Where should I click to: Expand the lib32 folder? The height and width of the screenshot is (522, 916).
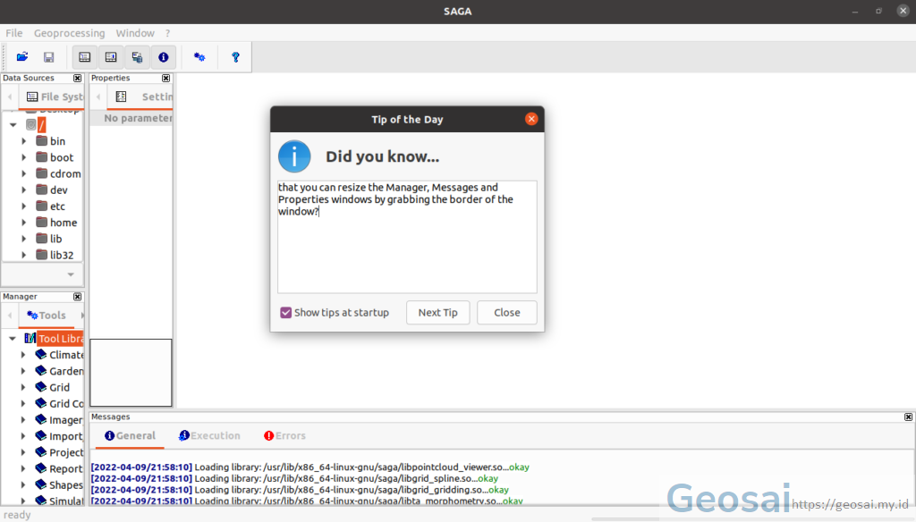(24, 255)
